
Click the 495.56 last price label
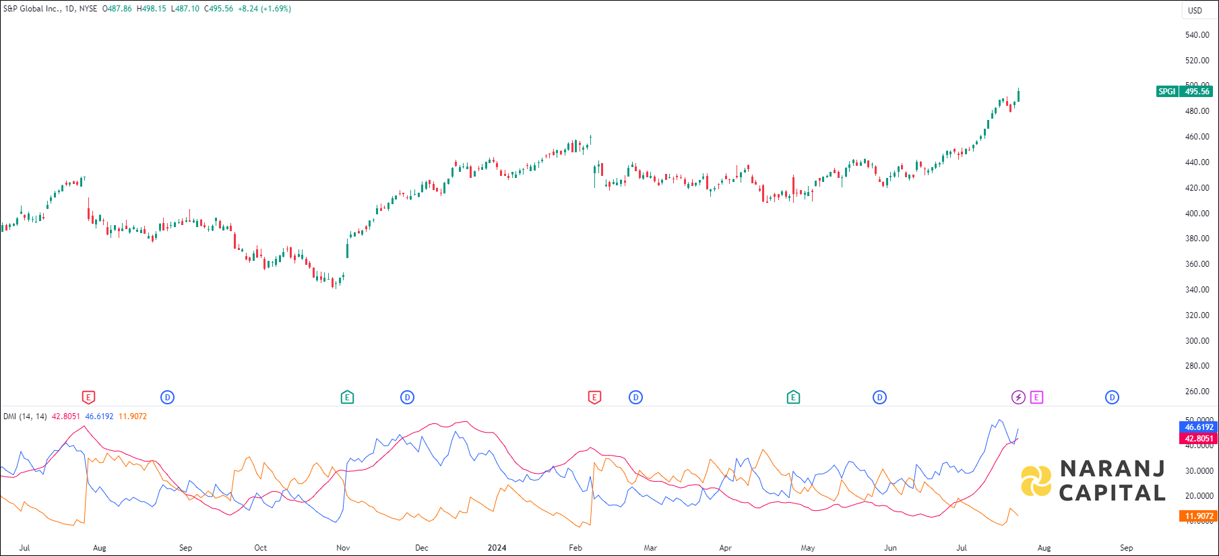tap(1197, 92)
